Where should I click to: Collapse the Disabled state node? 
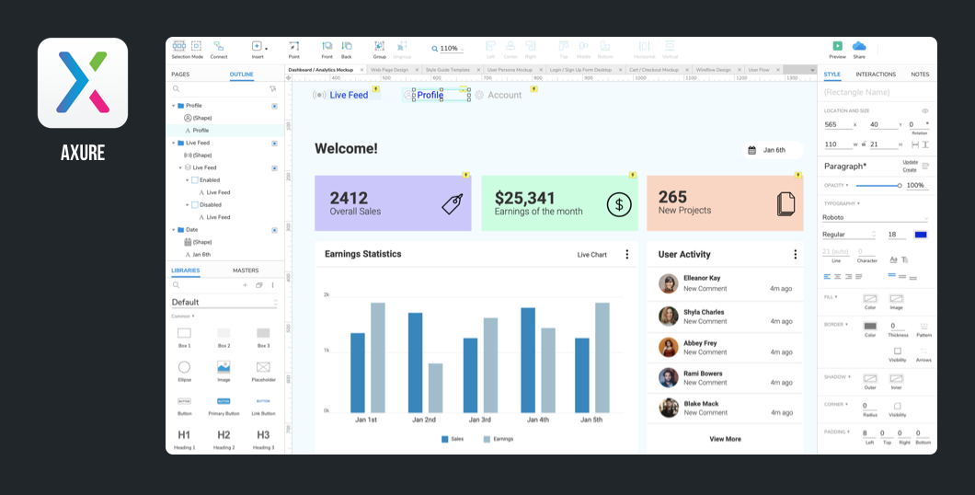coord(187,204)
